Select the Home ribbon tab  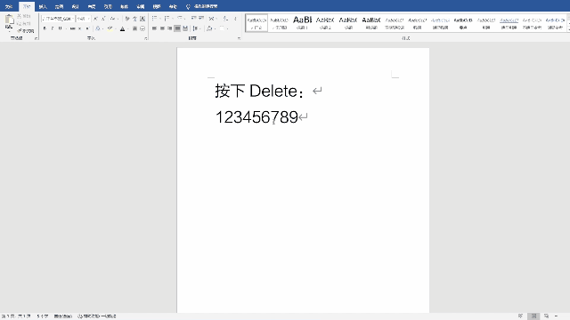pos(27,6)
